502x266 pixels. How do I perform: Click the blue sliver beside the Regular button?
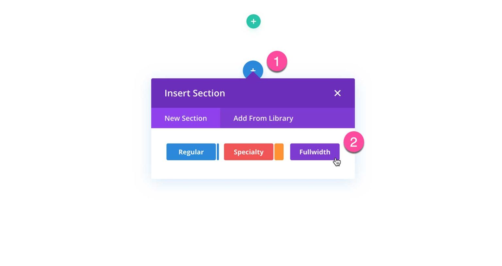click(218, 152)
